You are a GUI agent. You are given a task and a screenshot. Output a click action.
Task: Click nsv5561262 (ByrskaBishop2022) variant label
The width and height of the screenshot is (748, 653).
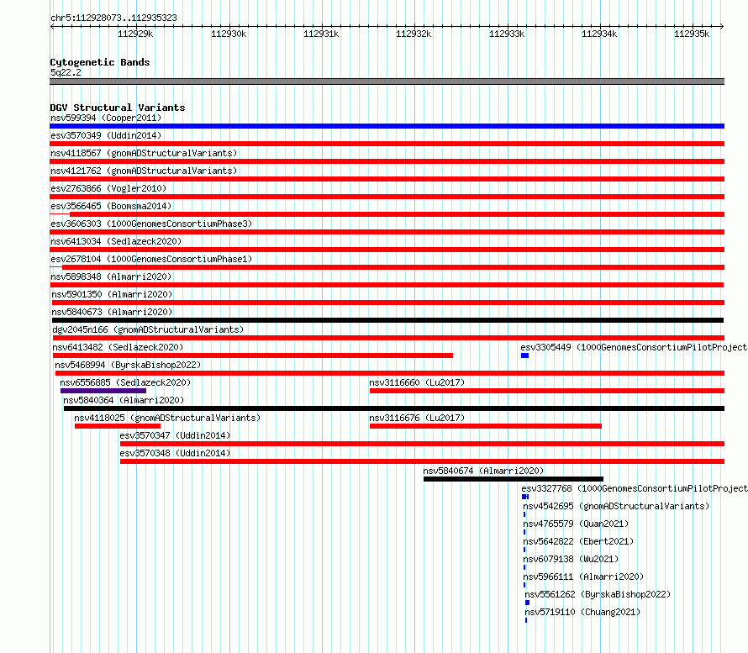pyautogui.click(x=598, y=594)
